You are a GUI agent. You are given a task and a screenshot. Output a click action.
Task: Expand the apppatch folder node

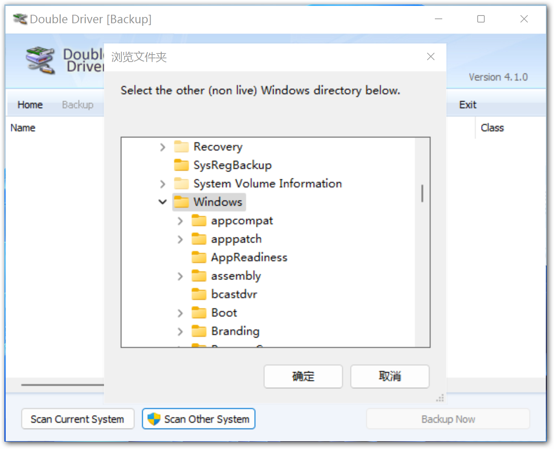tap(180, 239)
